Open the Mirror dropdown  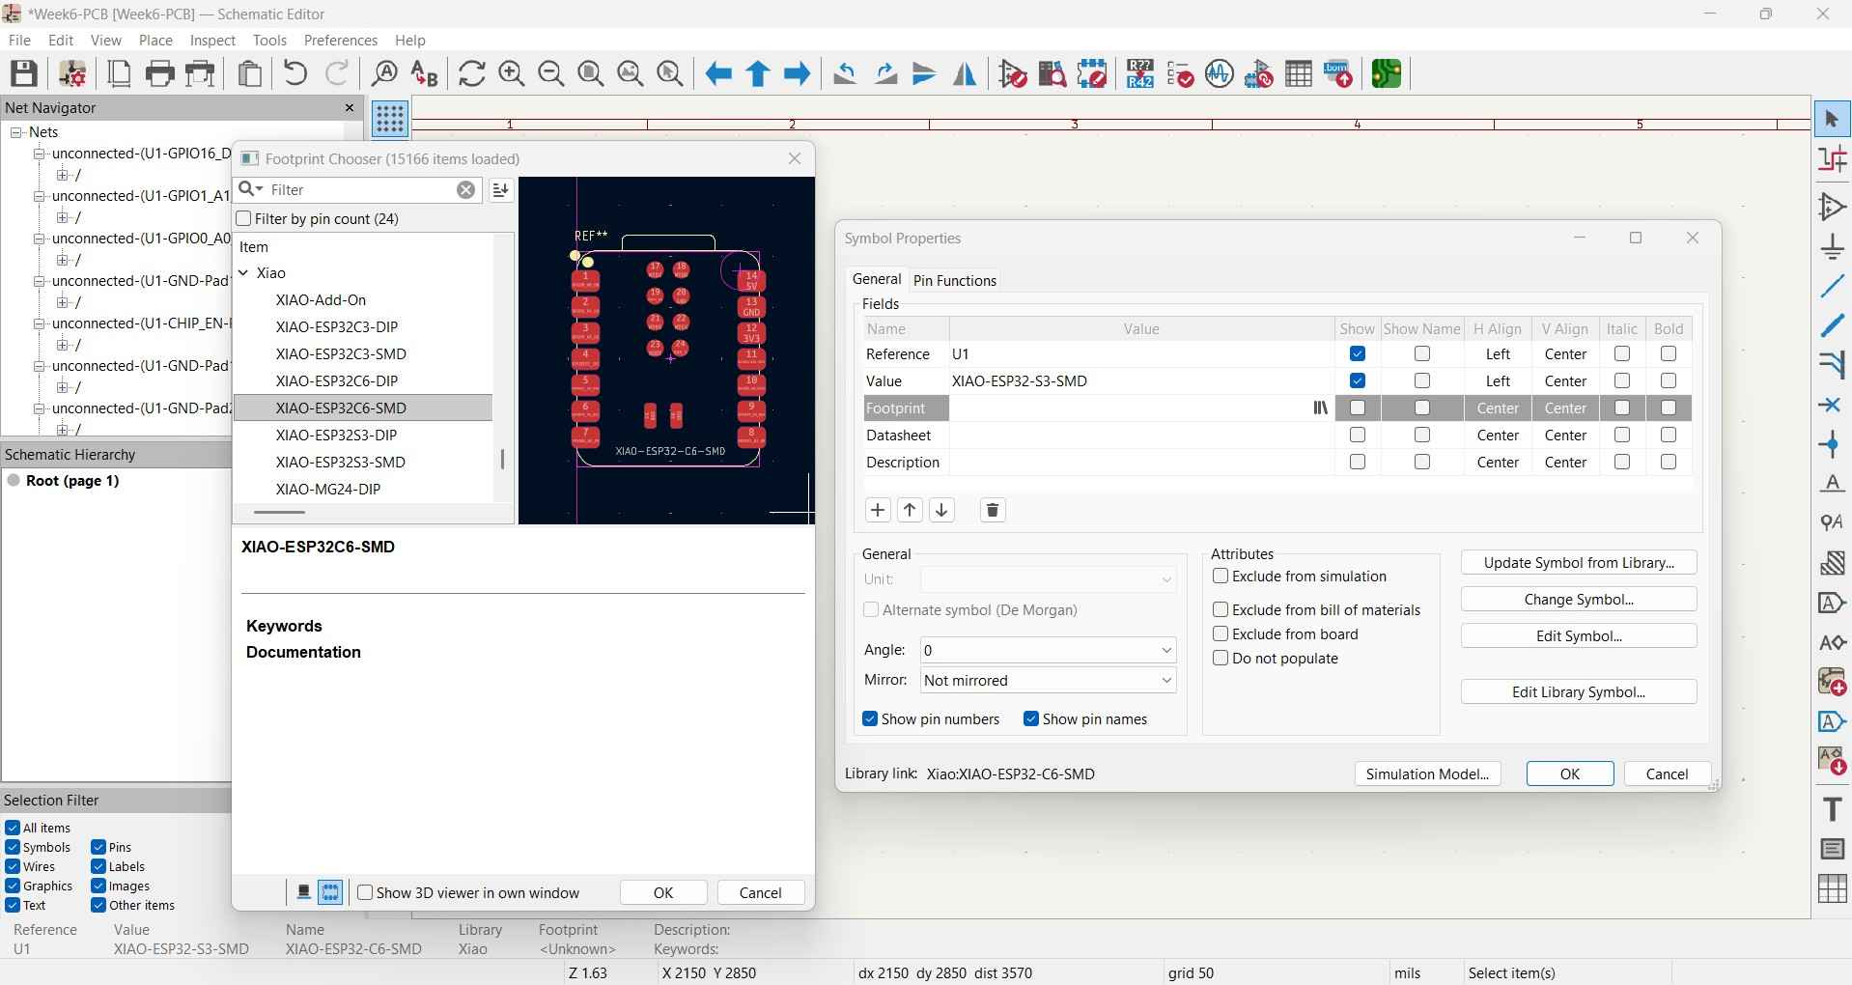[1048, 681]
